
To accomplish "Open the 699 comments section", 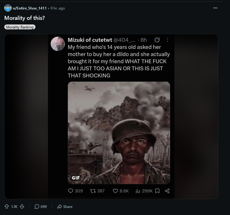I will pos(41,206).
